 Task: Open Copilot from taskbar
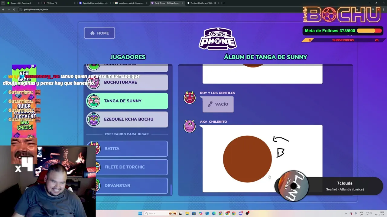200,213
